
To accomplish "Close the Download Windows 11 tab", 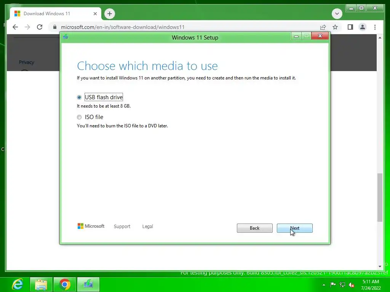I will (x=95, y=14).
